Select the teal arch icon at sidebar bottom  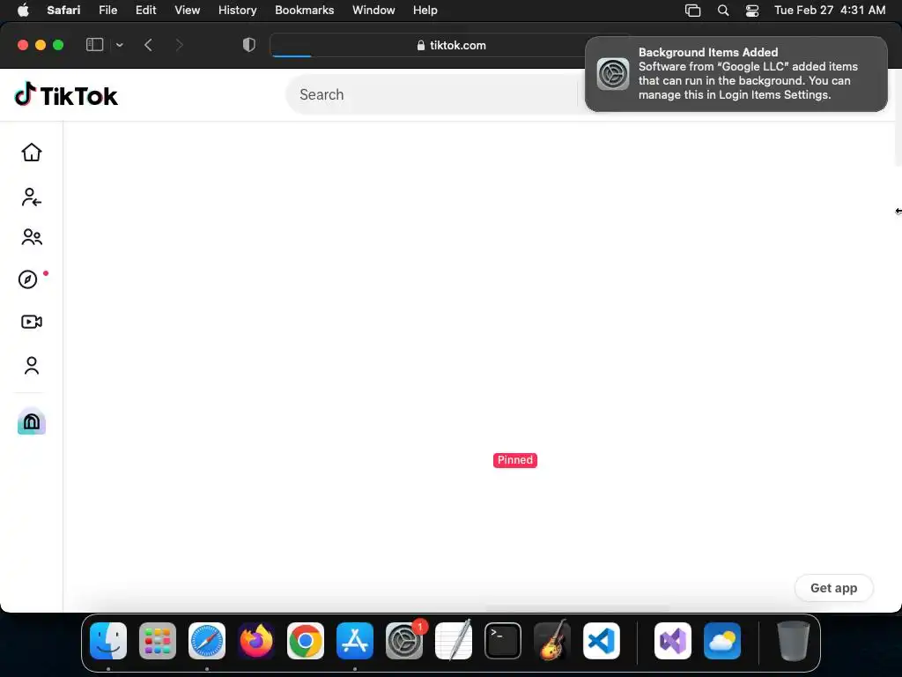pos(32,421)
